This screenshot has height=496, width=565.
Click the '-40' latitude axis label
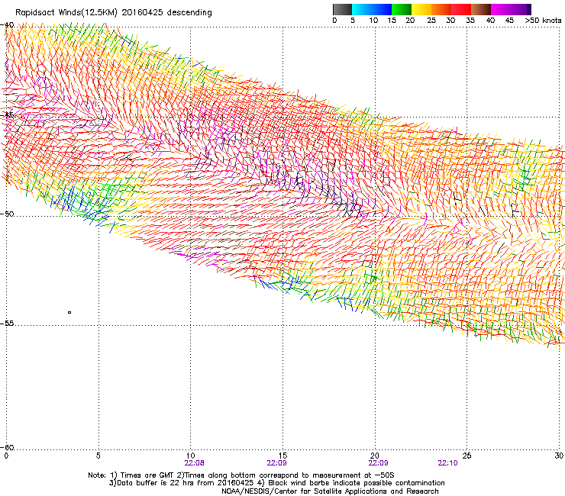pos(7,25)
